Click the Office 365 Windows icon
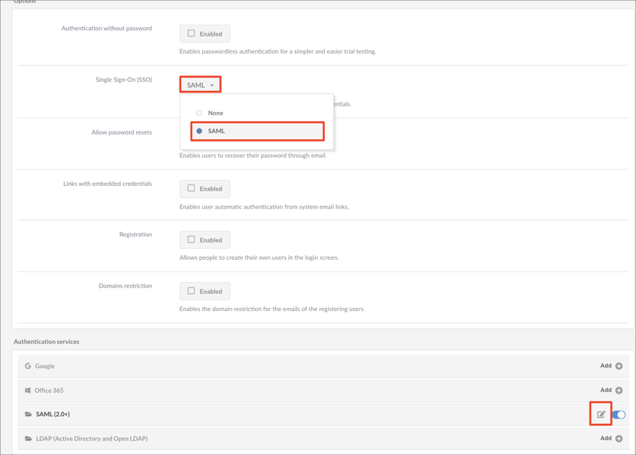This screenshot has width=636, height=455. (x=28, y=390)
